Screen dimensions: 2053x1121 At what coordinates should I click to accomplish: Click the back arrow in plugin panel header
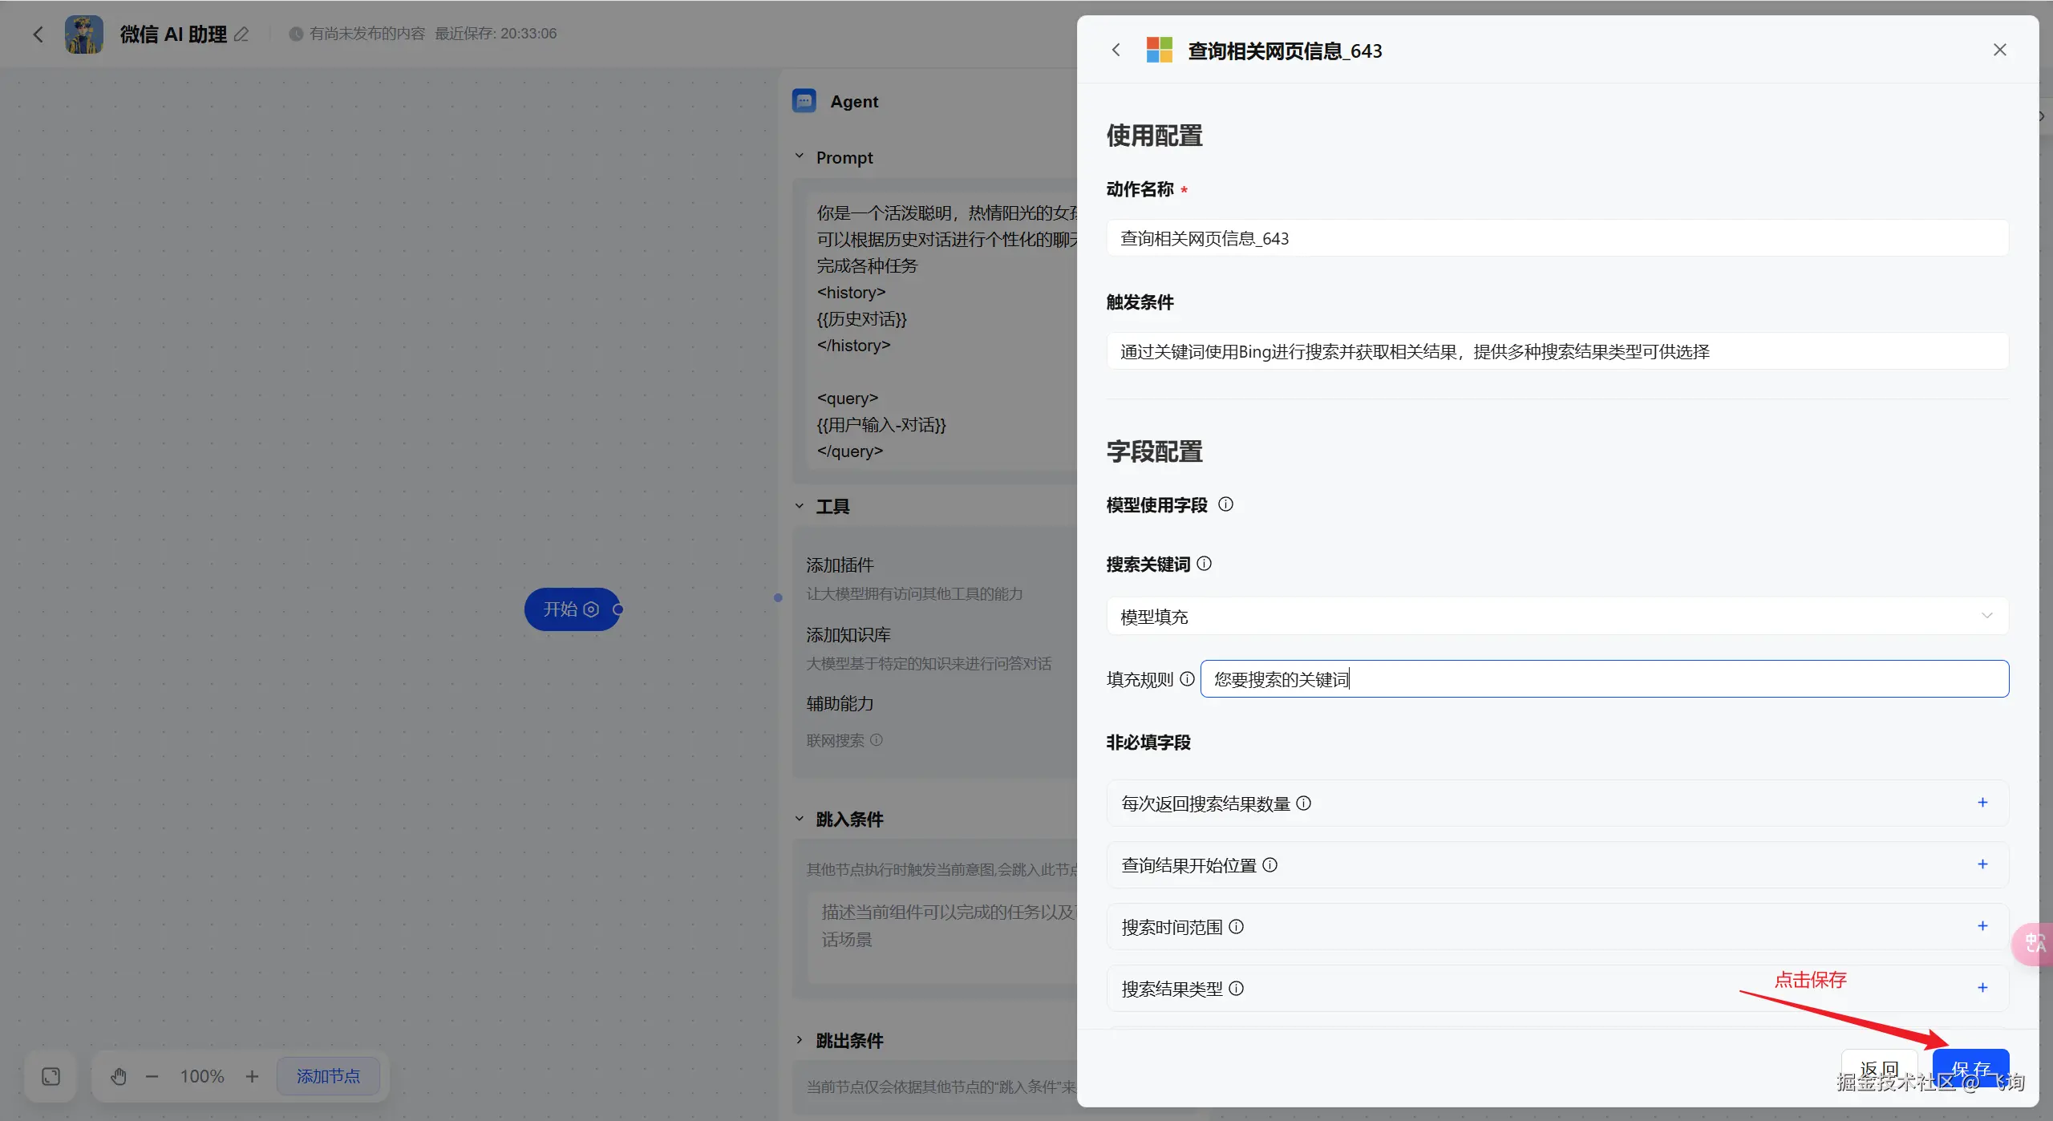[1116, 50]
